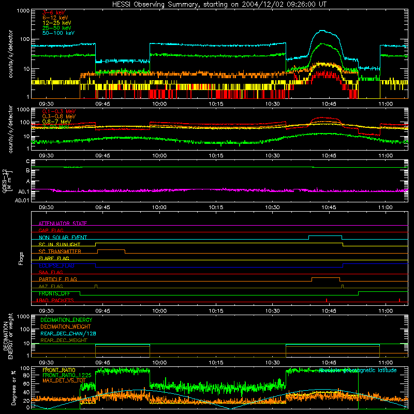This screenshot has height=414, width=414.
Task: Click the C class label on GOES axis
Action: click(x=28, y=161)
